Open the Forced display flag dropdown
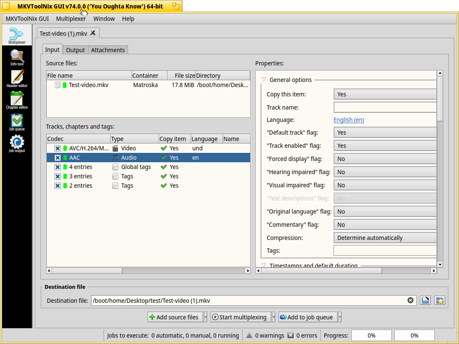 tap(385, 159)
